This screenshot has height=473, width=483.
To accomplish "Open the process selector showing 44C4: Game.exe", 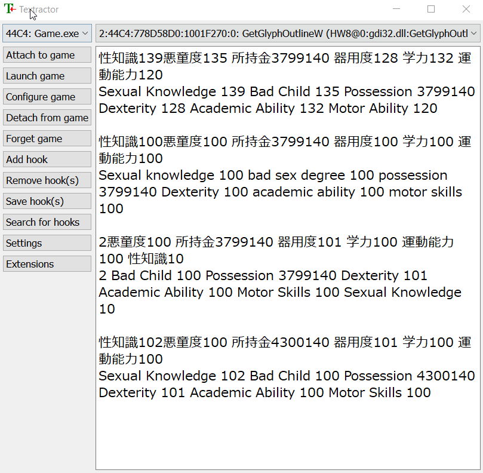I will 42,34.
